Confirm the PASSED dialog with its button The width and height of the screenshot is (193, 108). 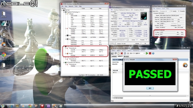(x=150, y=88)
